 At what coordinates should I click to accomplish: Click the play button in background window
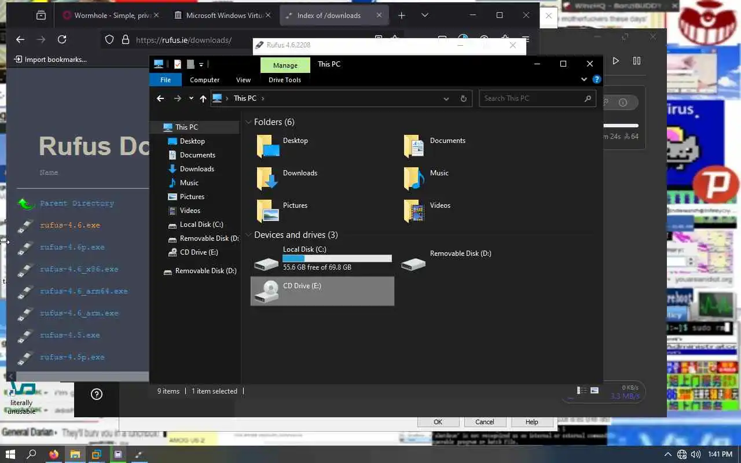pyautogui.click(x=616, y=61)
